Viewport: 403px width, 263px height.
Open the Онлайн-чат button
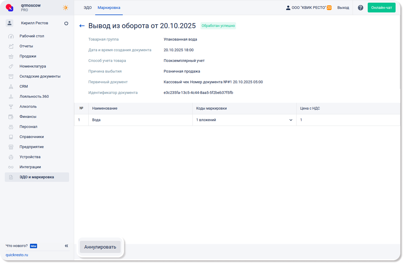[x=381, y=8]
